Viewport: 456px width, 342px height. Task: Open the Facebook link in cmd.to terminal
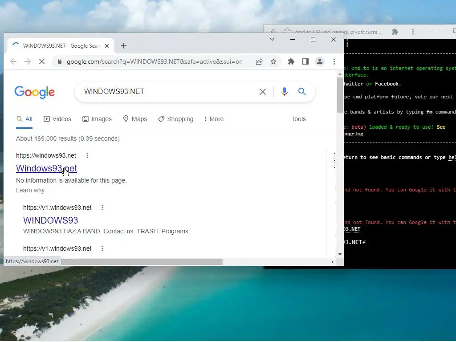click(387, 84)
